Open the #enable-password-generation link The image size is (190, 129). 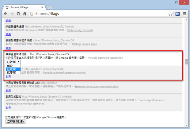coord(105,58)
